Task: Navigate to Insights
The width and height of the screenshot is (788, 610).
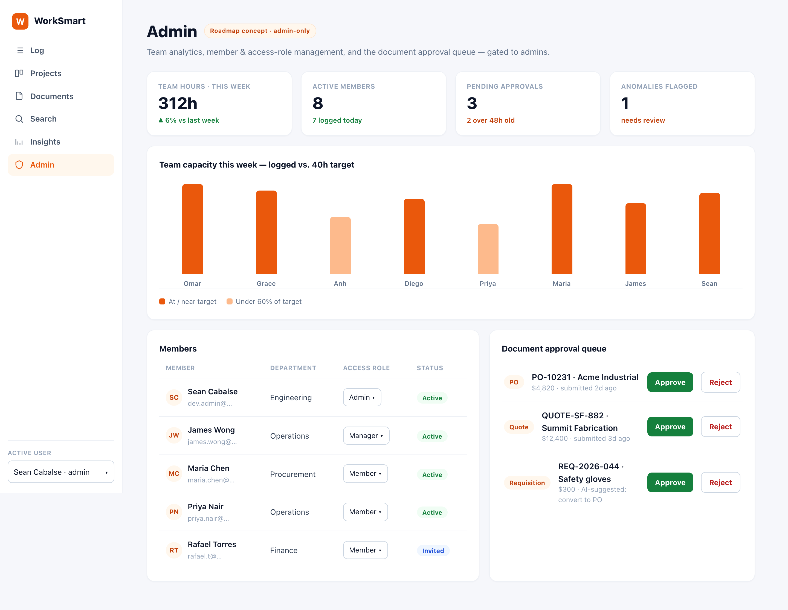Action: [61, 142]
